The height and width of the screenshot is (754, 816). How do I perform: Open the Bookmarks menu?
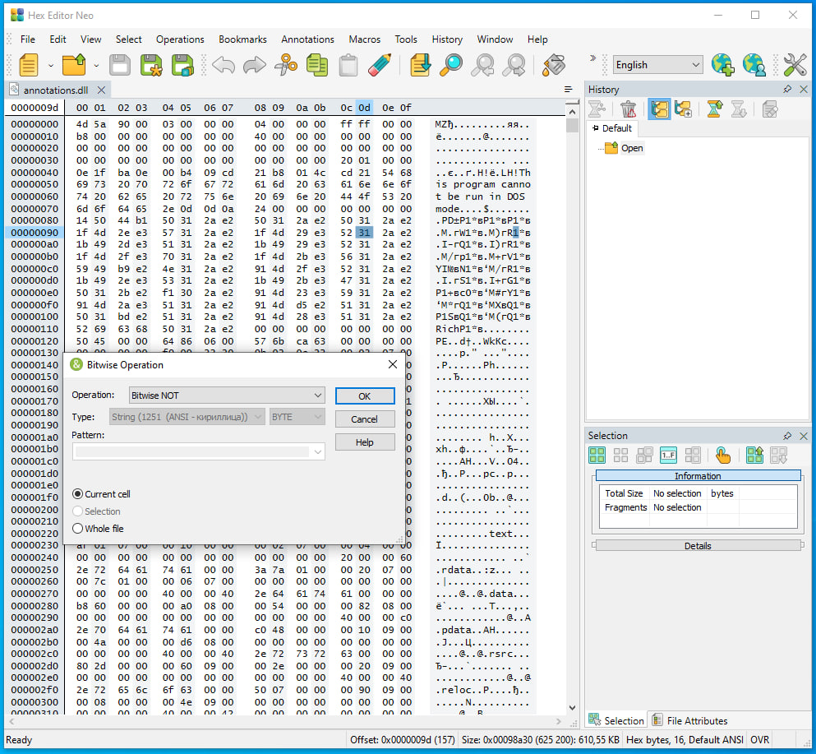coord(242,39)
